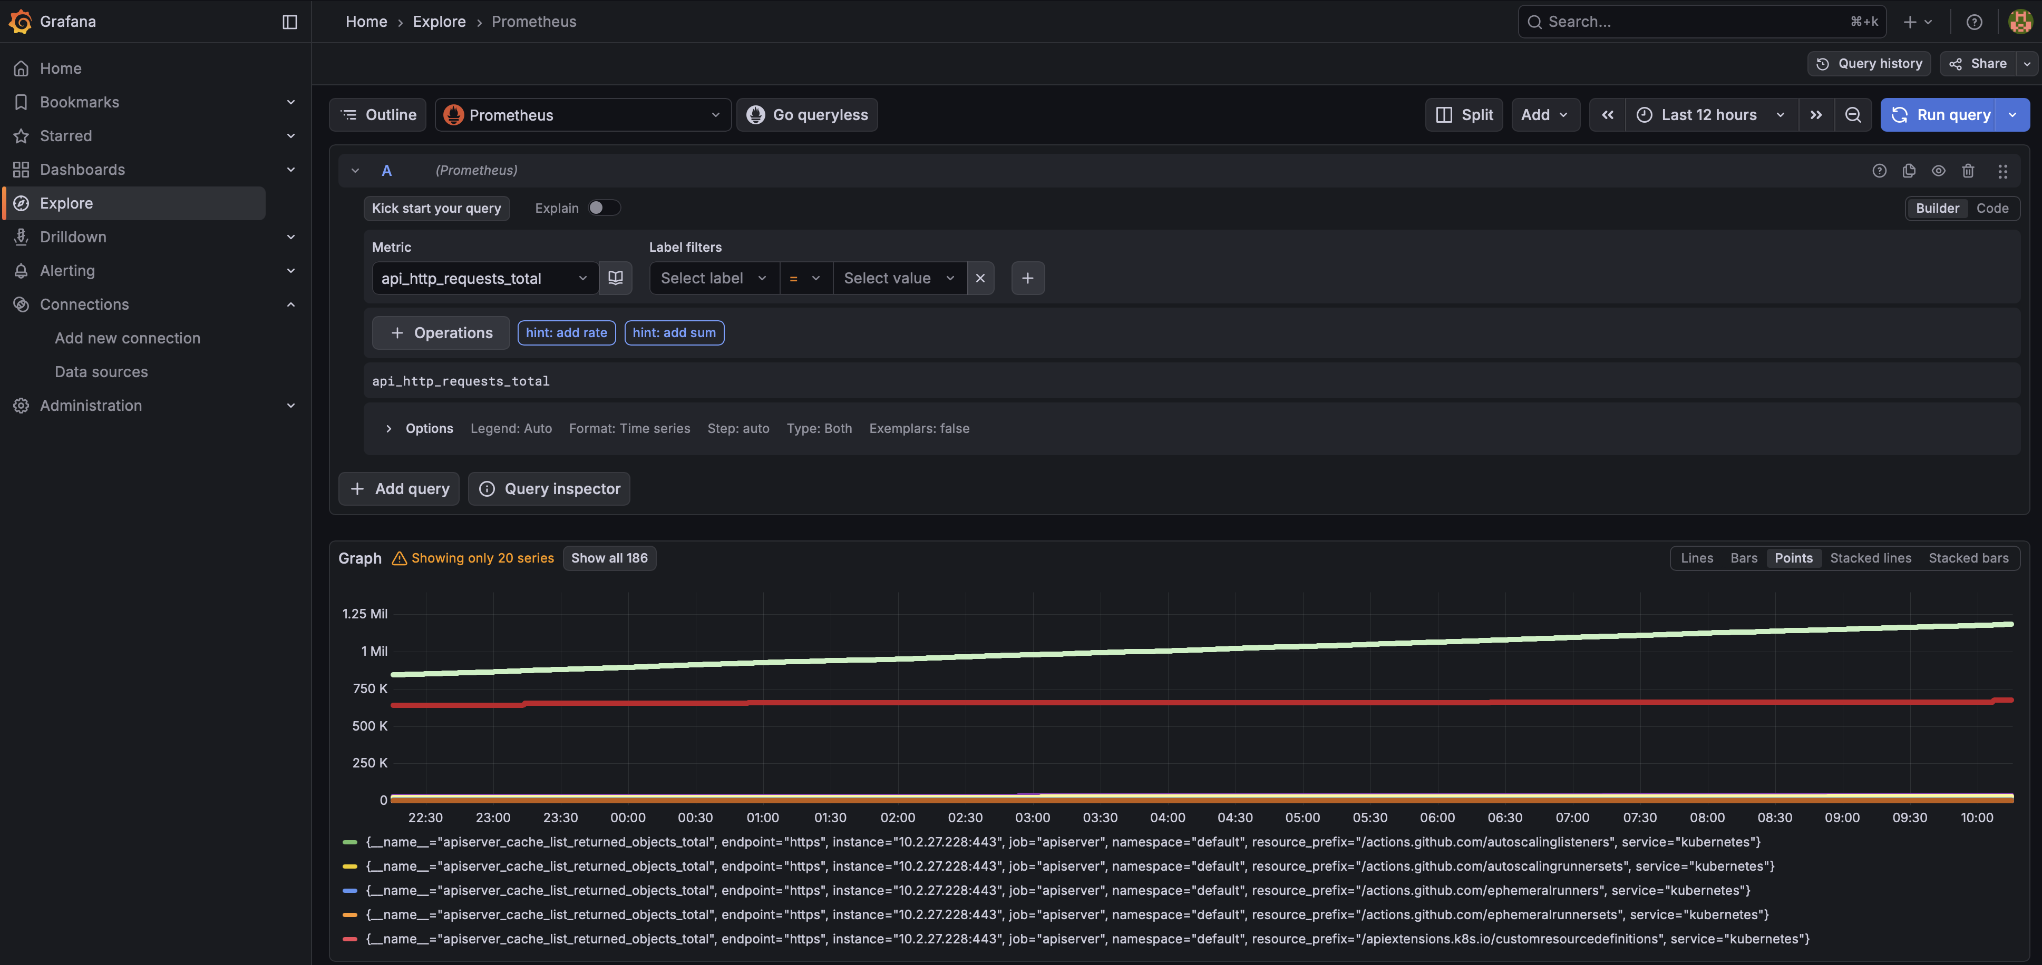Delete query A using the trash icon

[1969, 170]
